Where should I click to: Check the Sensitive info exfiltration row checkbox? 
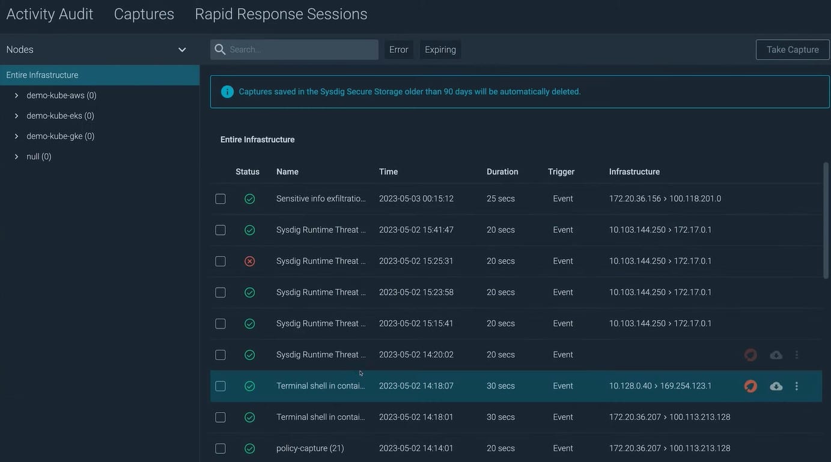point(221,199)
